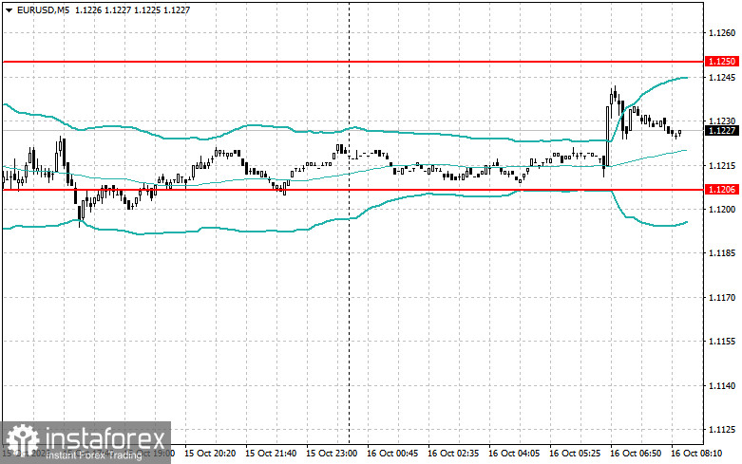Click the dropdown triangle beside EURUSD,M5
Screen dimensions: 742x464
coord(9,9)
